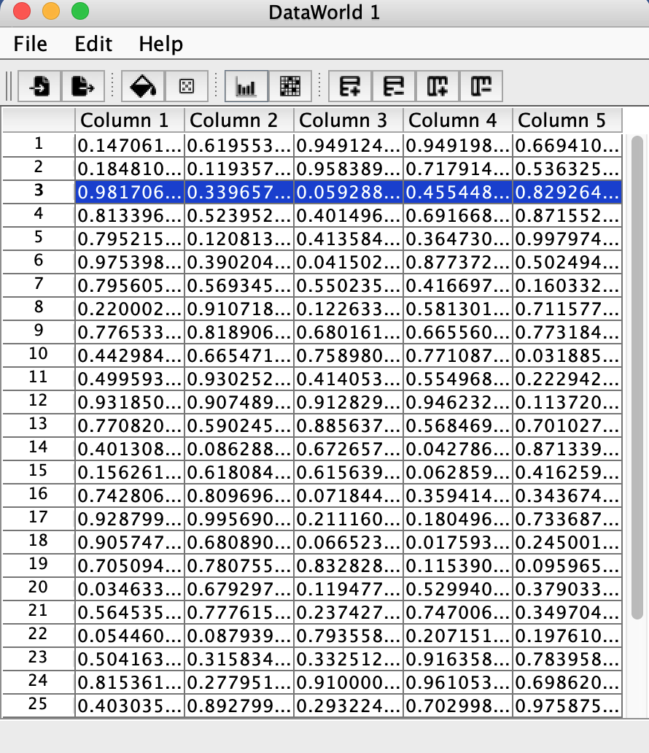Select cell 0.680161... in row 9

coord(349,332)
